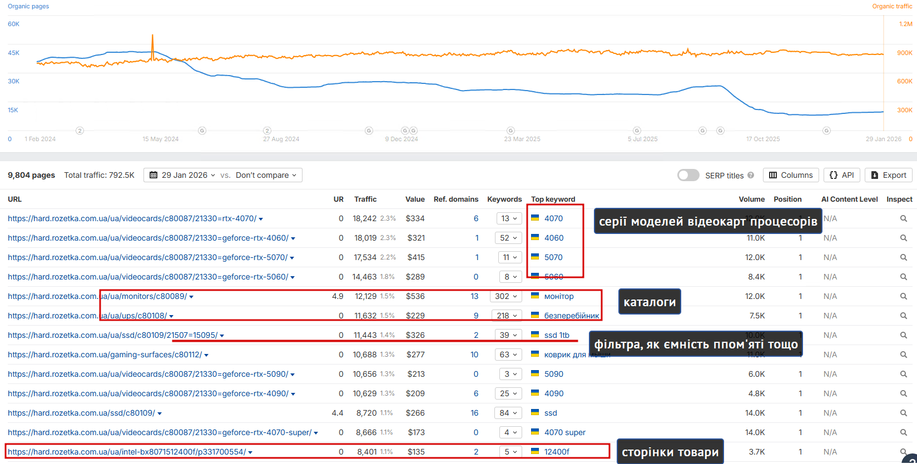Viewport: 917px width, 464px height.
Task: Toggle the Organic pages chart legend
Action: click(x=28, y=6)
